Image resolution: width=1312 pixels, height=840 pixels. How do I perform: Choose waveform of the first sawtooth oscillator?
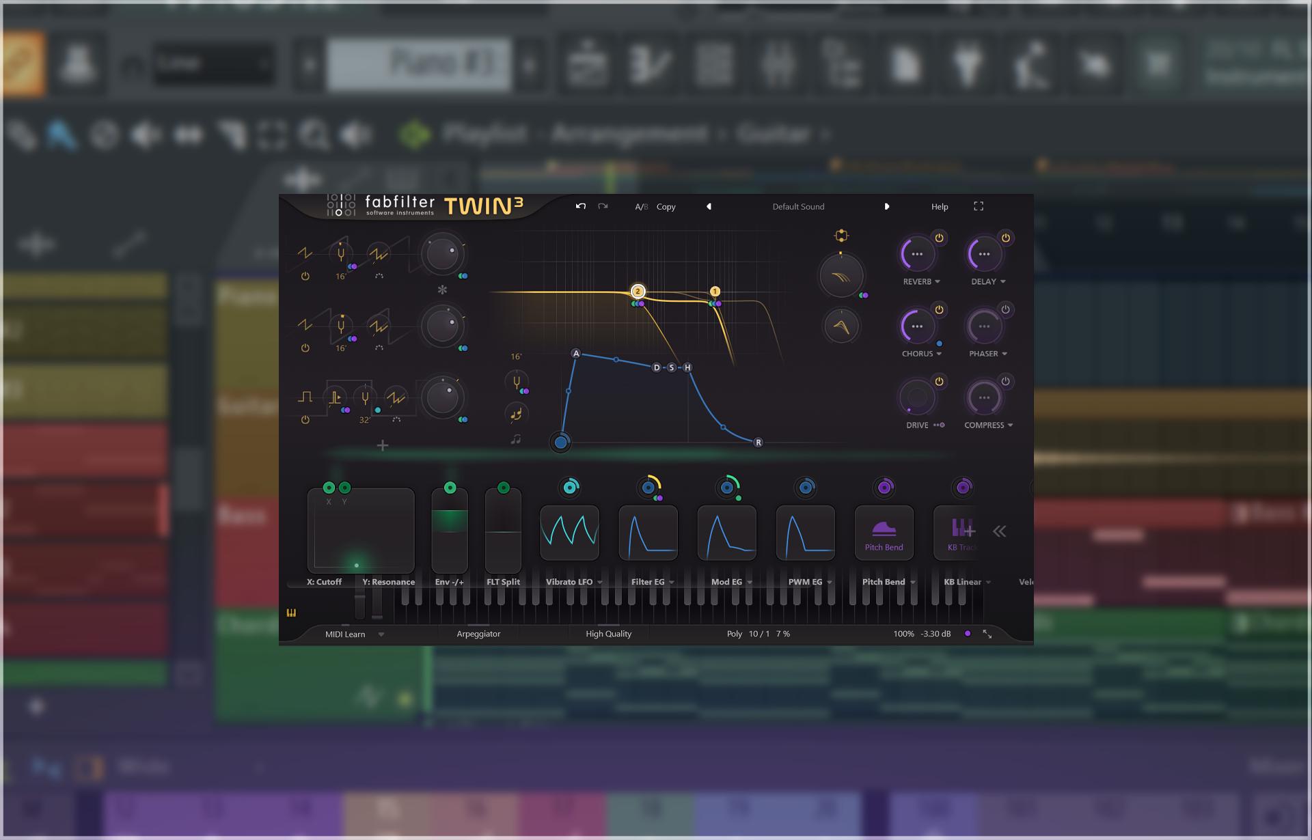tap(305, 253)
